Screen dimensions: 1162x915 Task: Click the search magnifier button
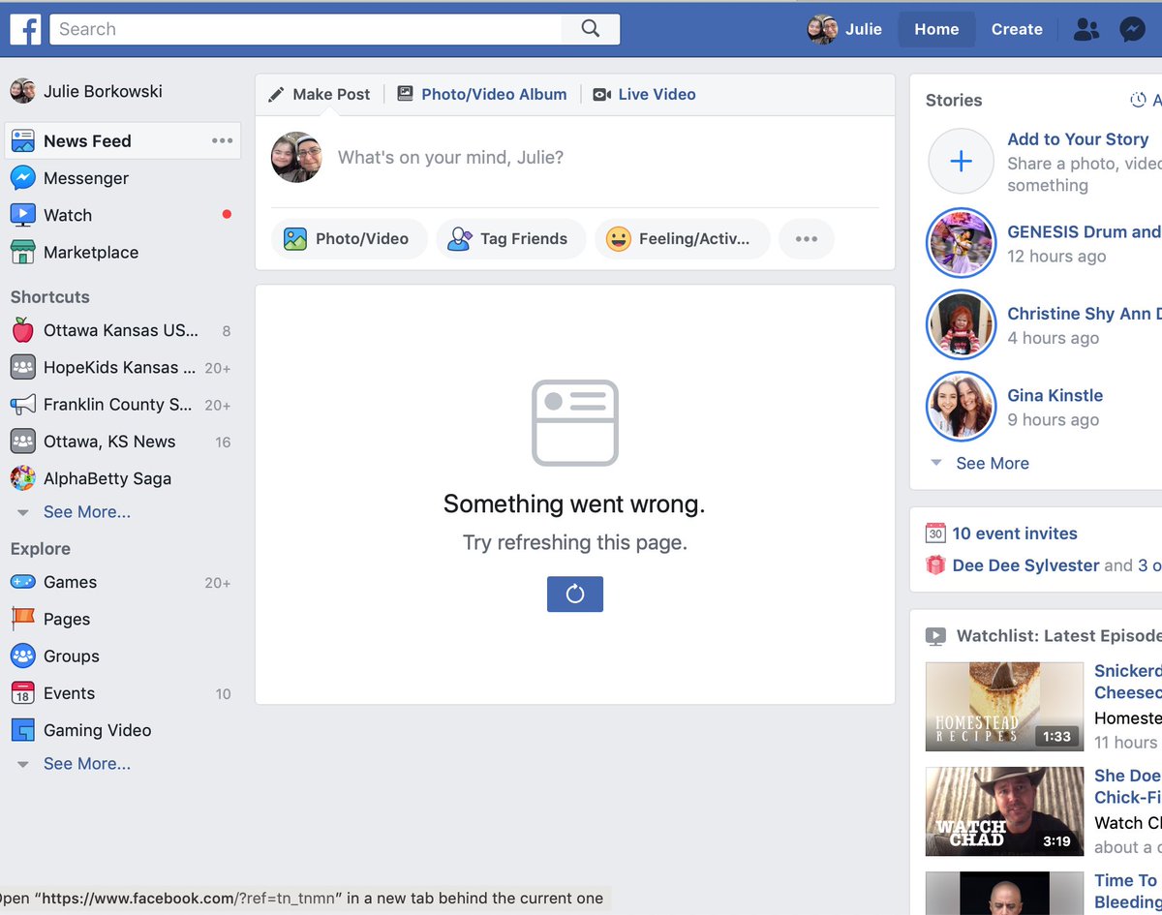pos(591,29)
